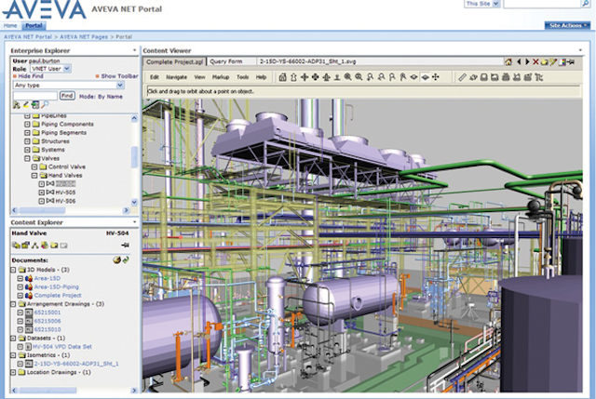
Task: Open the Navigate menu in viewer
Action: tap(176, 77)
